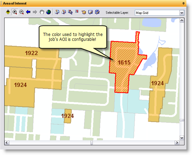Click the small red clear selection icon
This screenshot has height=155, width=192.
(77, 12)
